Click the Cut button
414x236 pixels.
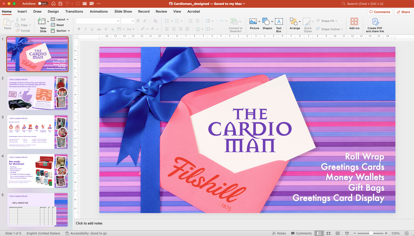pos(21,19)
